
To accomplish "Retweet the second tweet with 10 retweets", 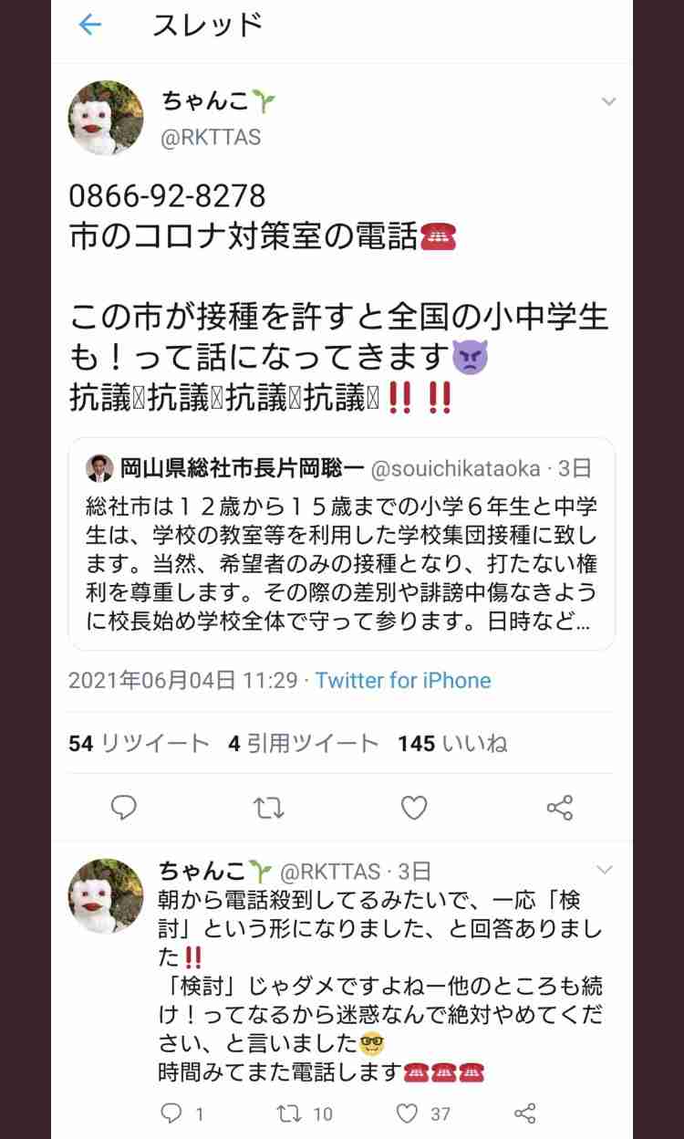I will click(x=305, y=1113).
